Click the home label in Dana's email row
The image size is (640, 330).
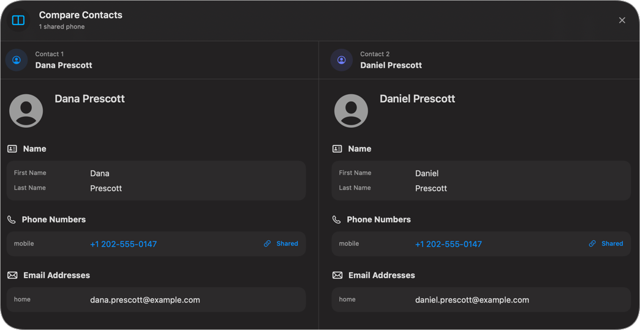click(22, 299)
